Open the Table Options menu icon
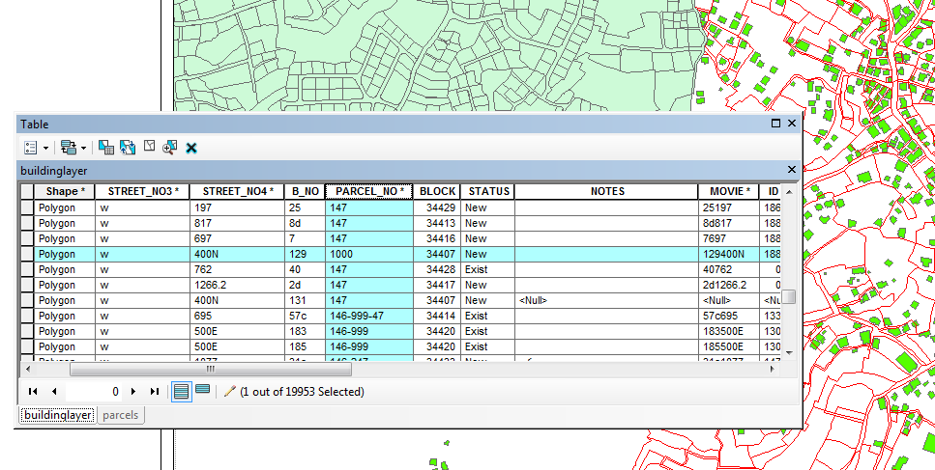935x470 pixels. tap(30, 147)
